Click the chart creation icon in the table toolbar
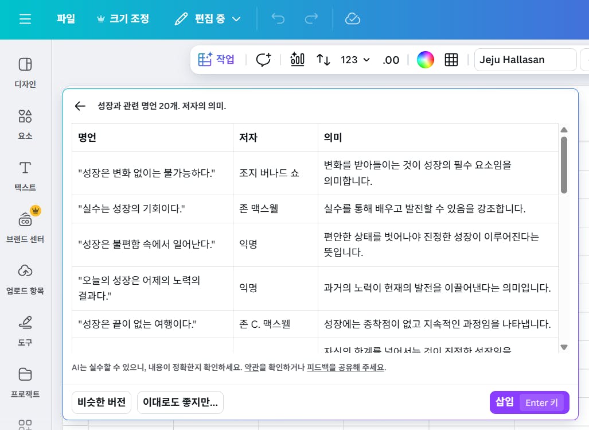This screenshot has height=430, width=589. click(x=297, y=59)
